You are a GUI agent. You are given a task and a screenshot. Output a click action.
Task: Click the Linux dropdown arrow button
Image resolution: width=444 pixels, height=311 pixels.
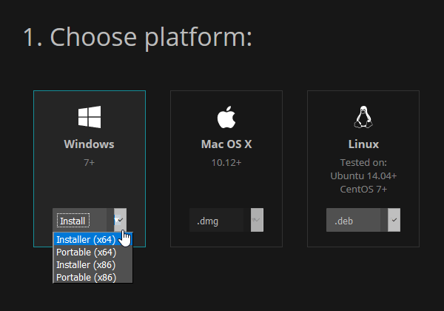pyautogui.click(x=394, y=220)
